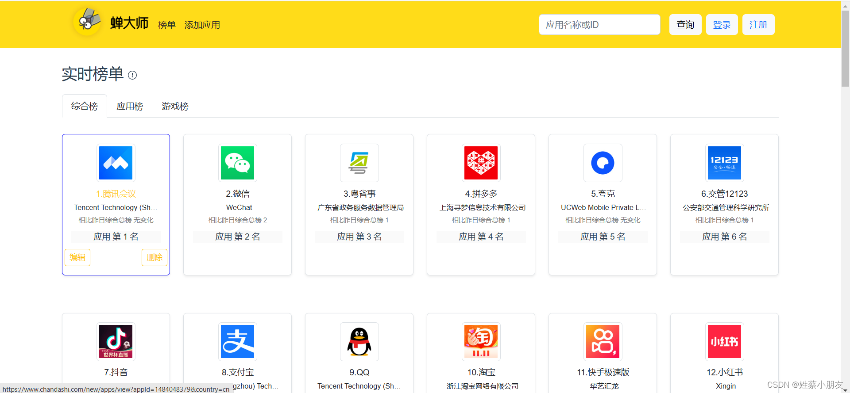The width and height of the screenshot is (850, 393).
Task: Click the 3.粤省事 title link
Action: coord(359,194)
